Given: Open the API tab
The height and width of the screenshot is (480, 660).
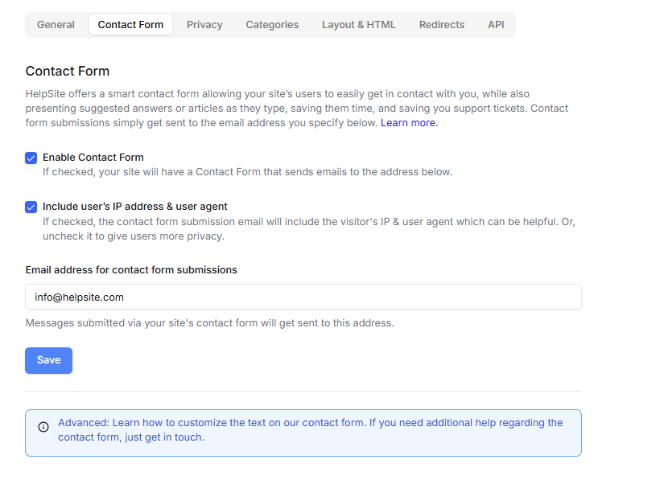Looking at the screenshot, I should click(496, 25).
